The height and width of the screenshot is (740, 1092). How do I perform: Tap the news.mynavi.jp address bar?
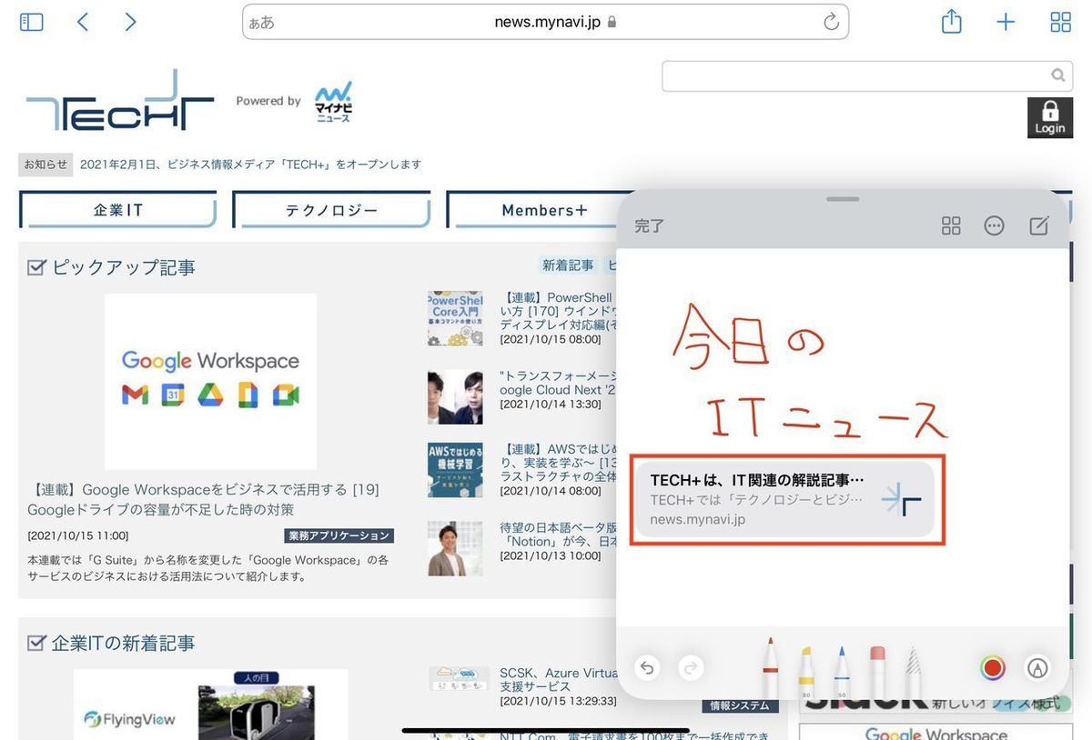click(545, 22)
